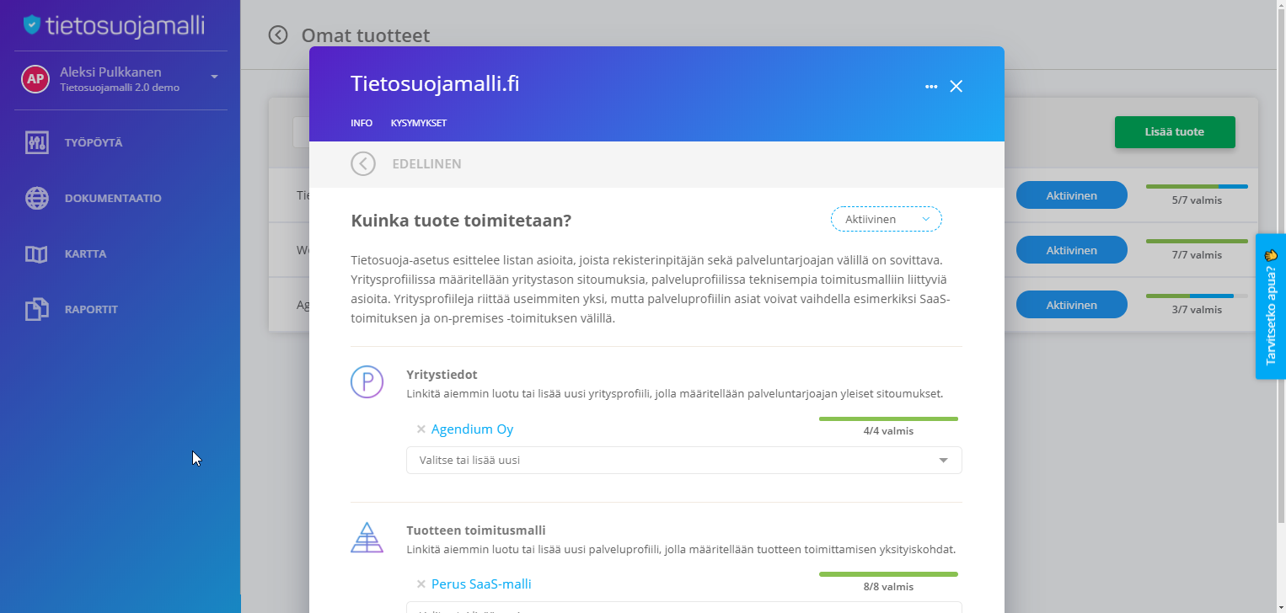
Task: Click the AP user avatar
Action: 35,79
